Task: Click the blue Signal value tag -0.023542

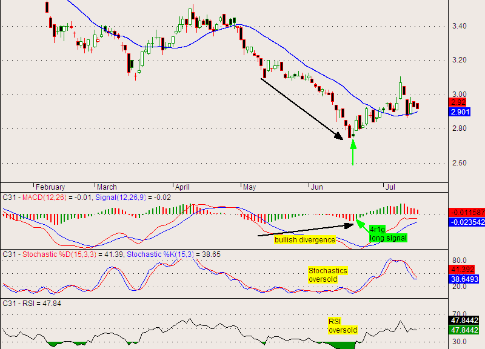Action: click(466, 222)
